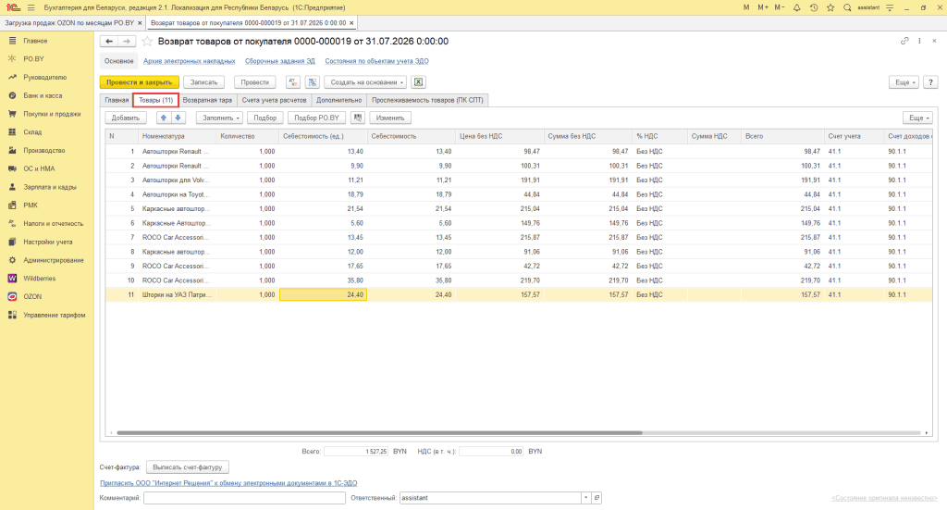Switch to the Товары (11) tab
The image size is (947, 510).
(x=155, y=100)
